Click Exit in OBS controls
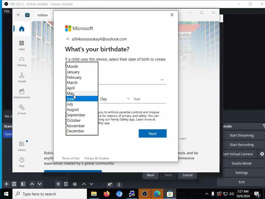The height and width of the screenshot is (199, 265). point(241,182)
